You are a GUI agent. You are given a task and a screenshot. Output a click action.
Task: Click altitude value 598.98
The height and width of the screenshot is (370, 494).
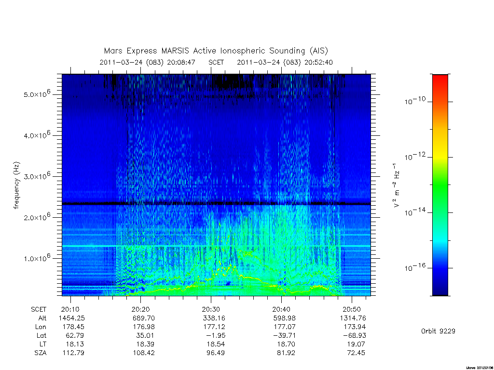pyautogui.click(x=285, y=318)
